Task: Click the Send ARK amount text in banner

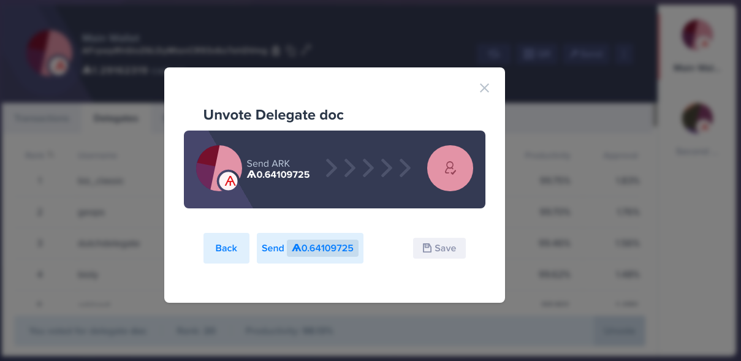Action: [x=278, y=169]
